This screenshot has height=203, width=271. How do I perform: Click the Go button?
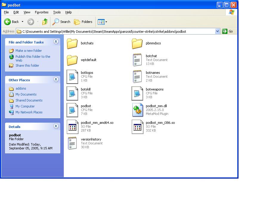pos(227,32)
